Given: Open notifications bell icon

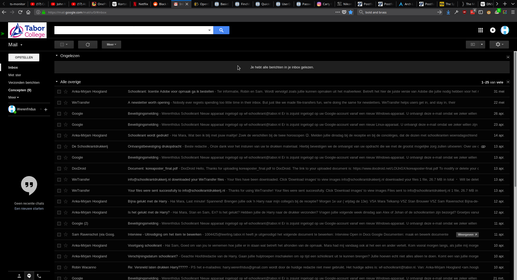Looking at the screenshot, I should click(x=492, y=30).
